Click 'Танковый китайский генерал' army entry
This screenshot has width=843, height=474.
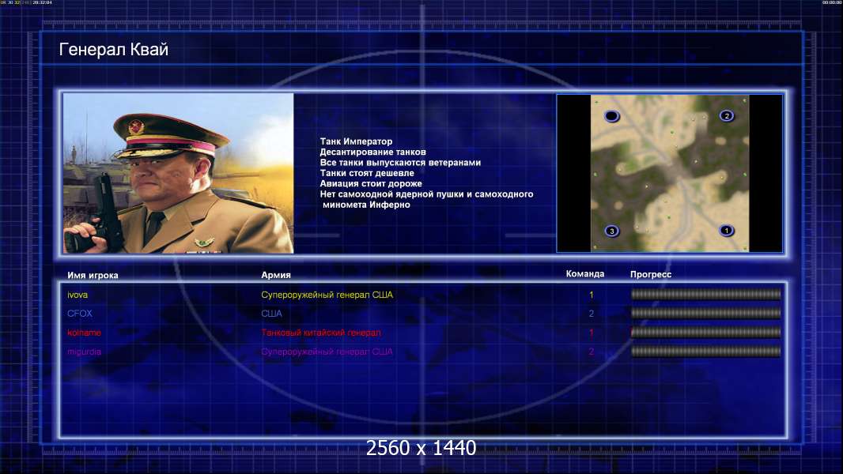[321, 333]
